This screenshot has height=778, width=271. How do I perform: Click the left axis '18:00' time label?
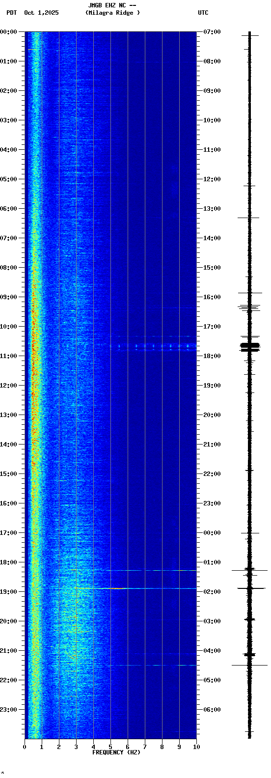(x=8, y=562)
